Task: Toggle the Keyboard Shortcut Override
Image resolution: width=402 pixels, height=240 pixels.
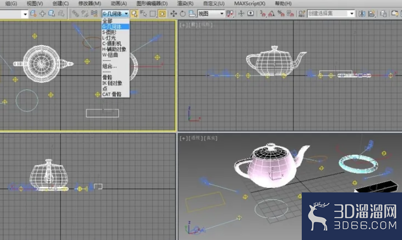Action: tap(251, 14)
